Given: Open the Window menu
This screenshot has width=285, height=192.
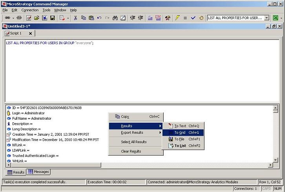Looking at the screenshot, I should point(60,10).
